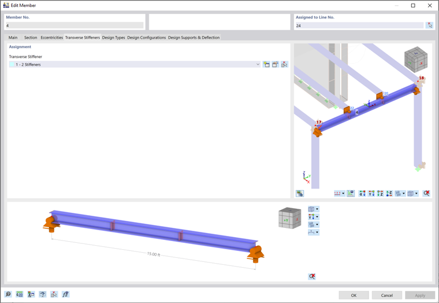
Task: Expand display mode arrow in member preview
Action: point(317,224)
